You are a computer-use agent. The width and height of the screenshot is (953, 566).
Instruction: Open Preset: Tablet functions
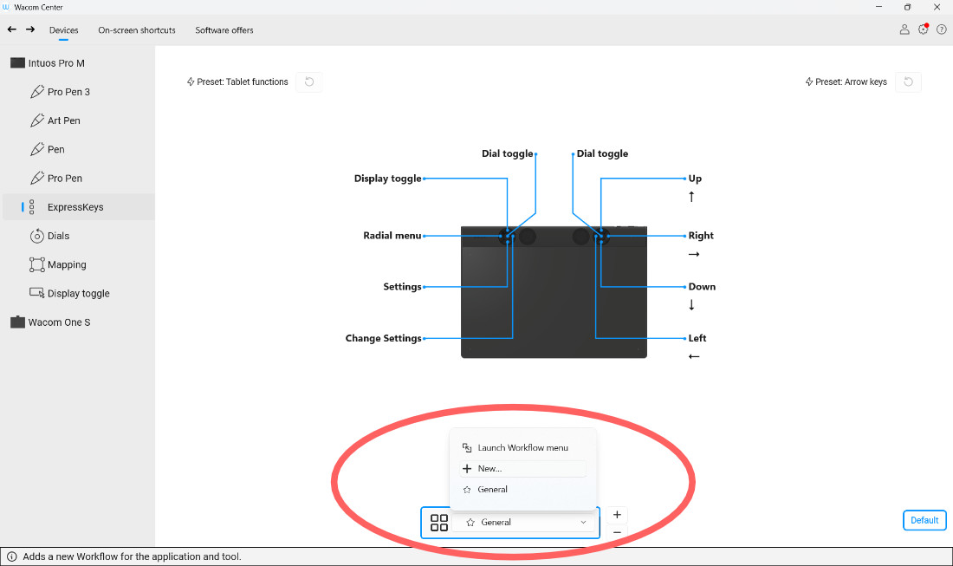point(237,81)
